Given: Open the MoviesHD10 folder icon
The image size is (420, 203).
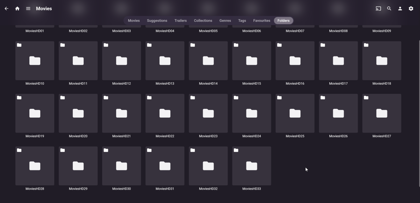Looking at the screenshot, I should pyautogui.click(x=35, y=61).
